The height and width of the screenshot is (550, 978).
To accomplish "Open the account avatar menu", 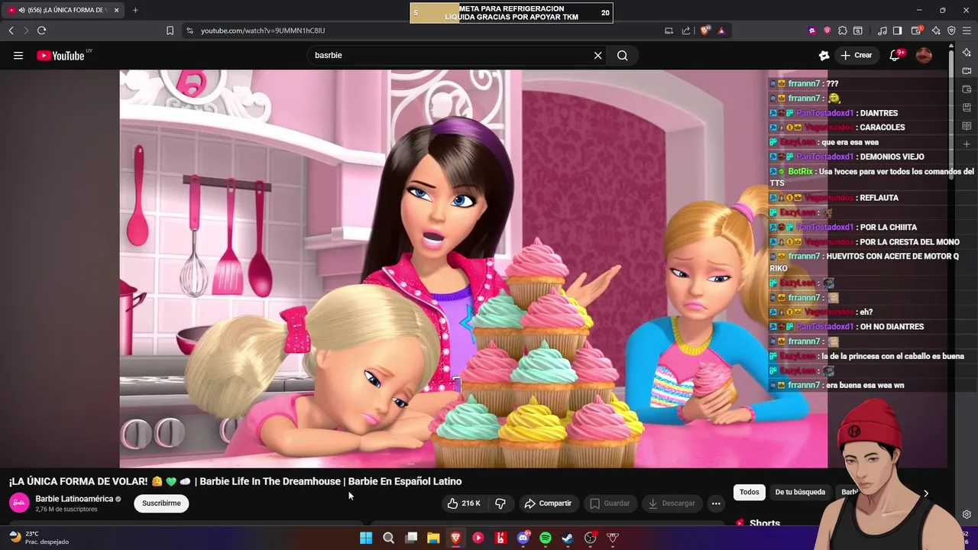I will click(924, 55).
